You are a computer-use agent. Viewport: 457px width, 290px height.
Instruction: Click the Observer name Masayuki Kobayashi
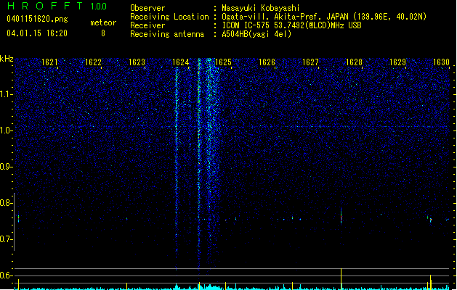coord(261,8)
